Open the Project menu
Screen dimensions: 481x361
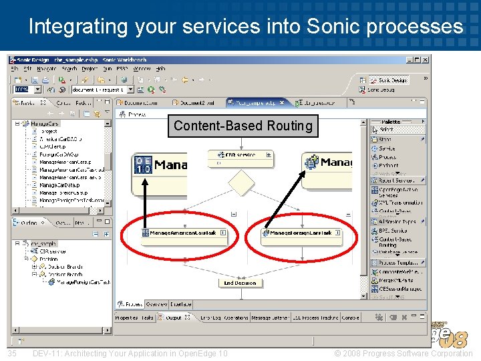pyautogui.click(x=90, y=69)
